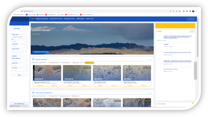
Task: Click the МЭДЭЭ panel header icon
Action: click(x=157, y=31)
